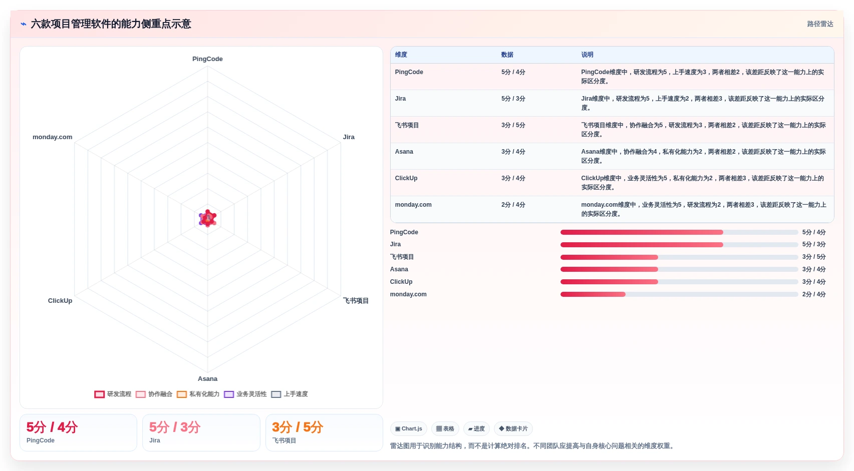
Task: Select the Jira table row name
Action: pos(400,99)
